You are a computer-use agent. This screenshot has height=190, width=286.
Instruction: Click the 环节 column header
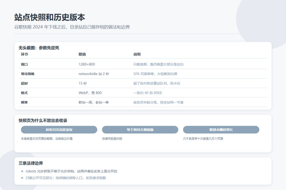24,54
